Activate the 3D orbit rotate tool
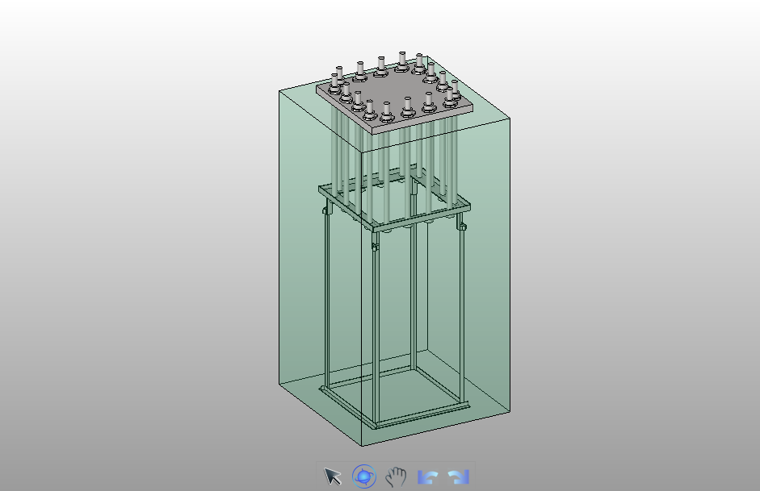Image resolution: width=760 pixels, height=491 pixels. click(x=364, y=476)
